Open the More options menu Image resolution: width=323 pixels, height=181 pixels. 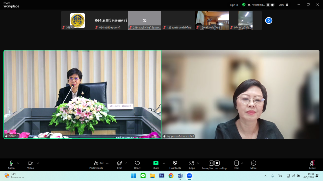tap(253, 165)
